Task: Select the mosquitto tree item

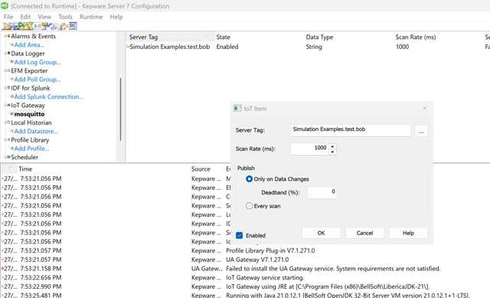Action: (29, 114)
